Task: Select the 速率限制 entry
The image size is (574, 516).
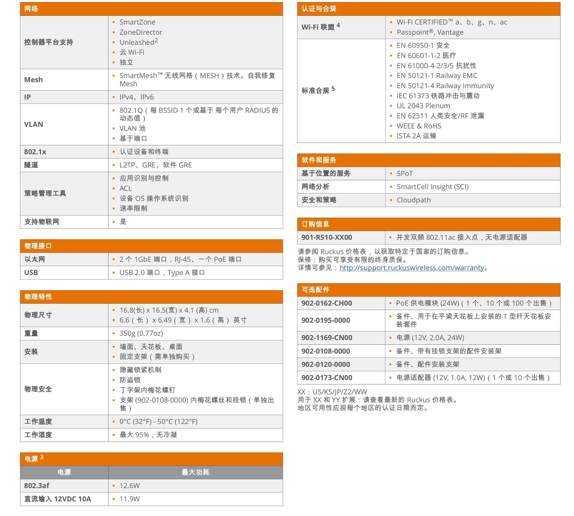Action: [133, 208]
